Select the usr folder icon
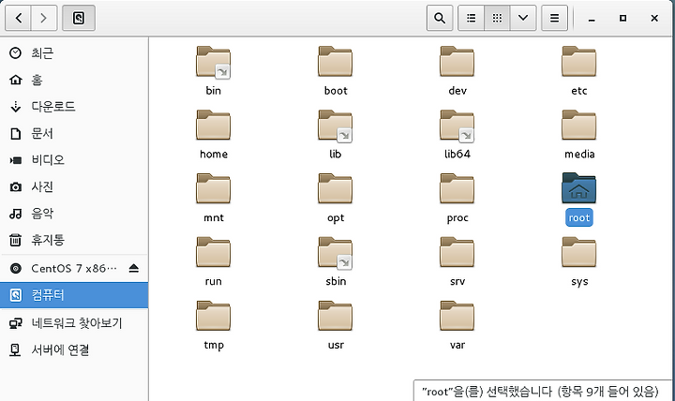The height and width of the screenshot is (401, 675). click(x=336, y=317)
